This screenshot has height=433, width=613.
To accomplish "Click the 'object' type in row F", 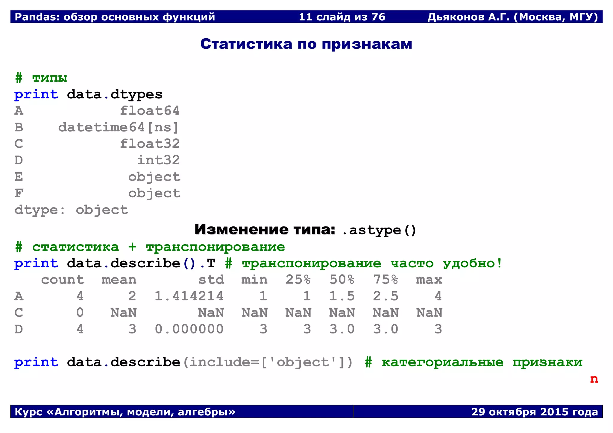I will (x=154, y=193).
